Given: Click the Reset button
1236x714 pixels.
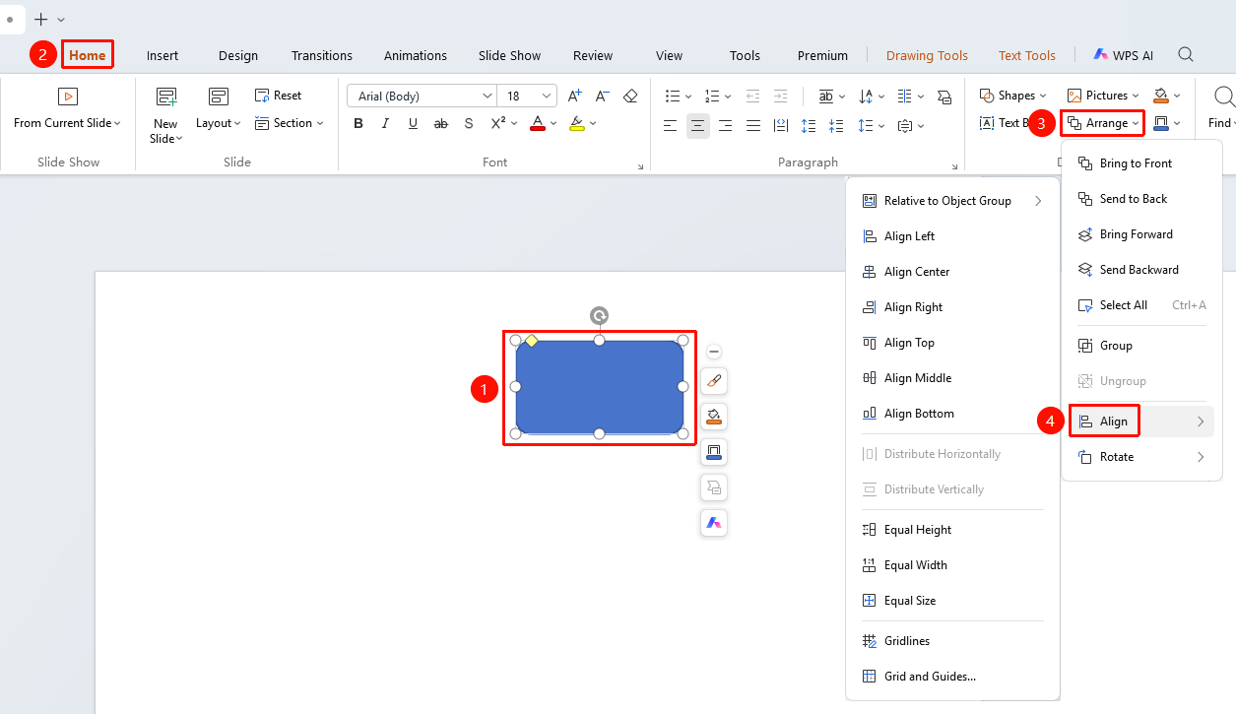Looking at the screenshot, I should pyautogui.click(x=279, y=96).
